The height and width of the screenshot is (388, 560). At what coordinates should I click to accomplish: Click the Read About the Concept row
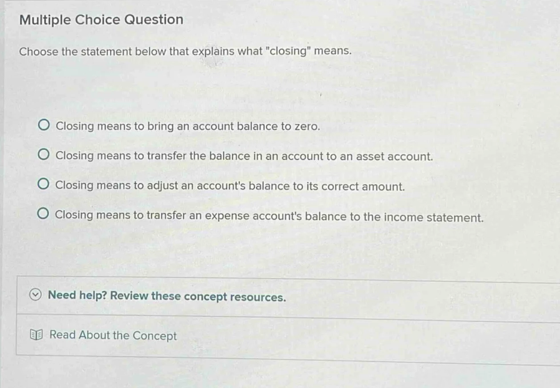coord(112,336)
